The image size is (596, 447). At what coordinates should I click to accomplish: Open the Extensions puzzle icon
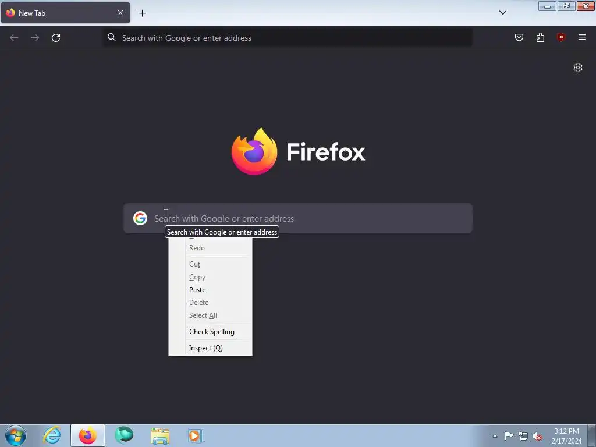(540, 37)
